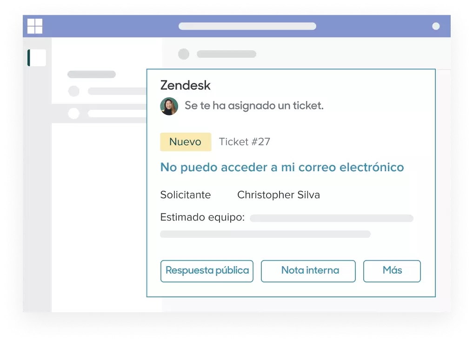473x342 pixels.
Task: Click the Se te ha asignado un ticket message
Action: (x=254, y=106)
